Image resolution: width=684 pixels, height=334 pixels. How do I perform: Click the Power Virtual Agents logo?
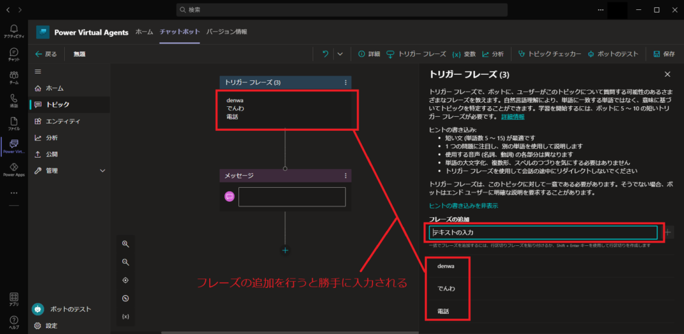pos(43,32)
